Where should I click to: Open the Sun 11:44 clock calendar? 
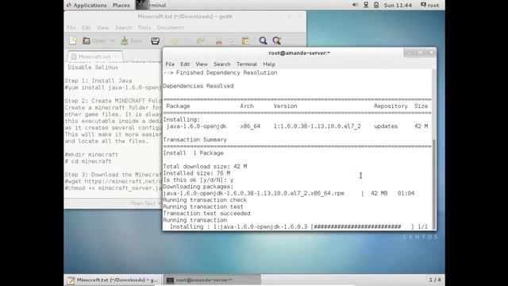tap(398, 6)
